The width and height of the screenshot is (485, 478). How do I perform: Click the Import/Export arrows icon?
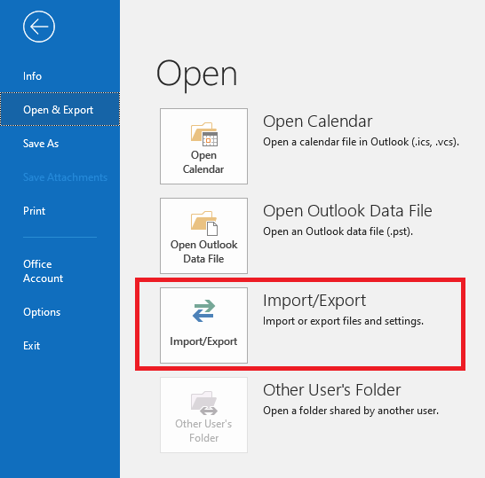(203, 310)
